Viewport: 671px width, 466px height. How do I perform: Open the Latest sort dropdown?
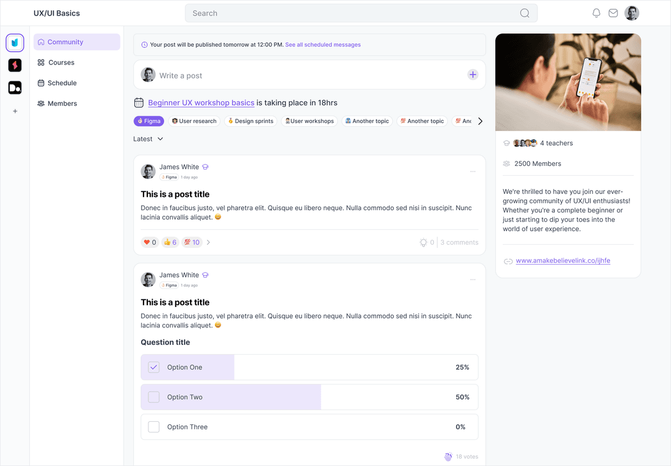point(148,139)
